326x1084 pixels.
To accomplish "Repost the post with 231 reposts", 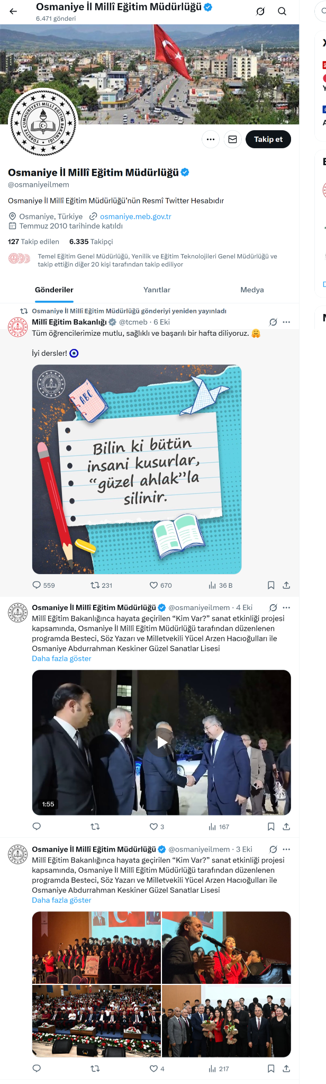I will (101, 585).
